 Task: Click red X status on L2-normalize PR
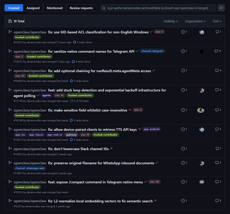pos(155,201)
